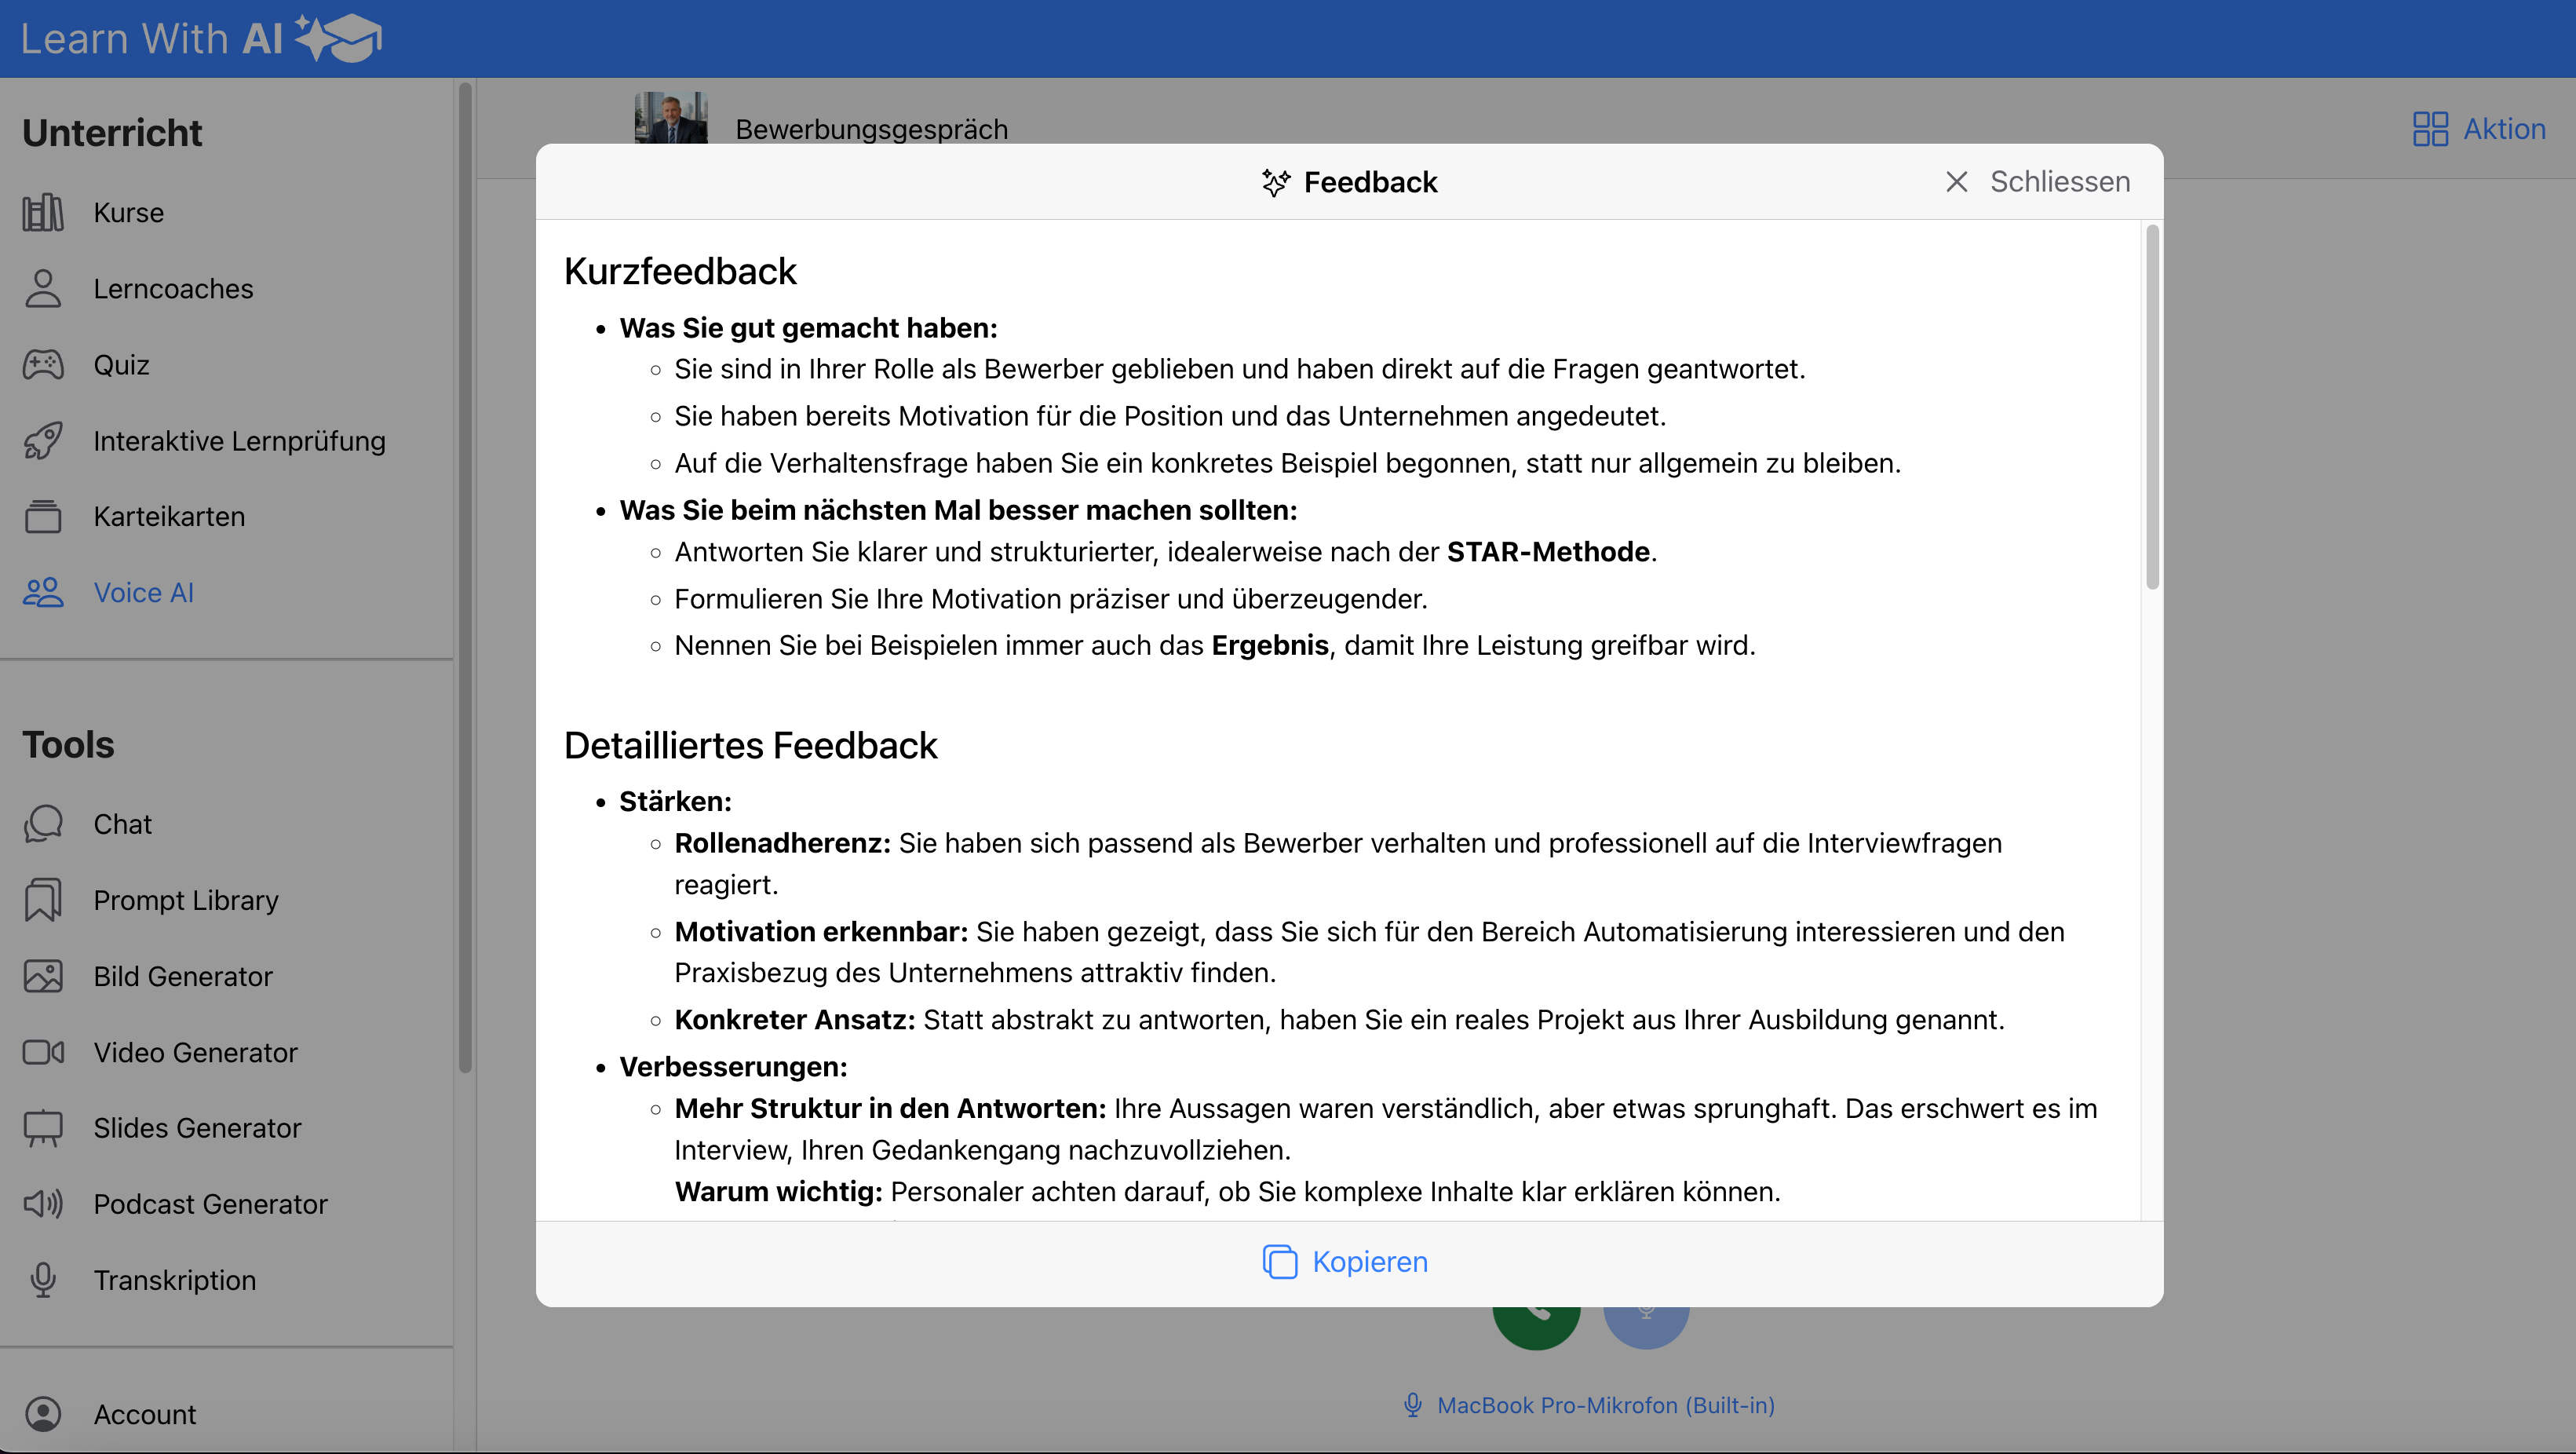Open the Podcast Generator speaker icon
Screen dimensions: 2576x1454
pyautogui.click(x=43, y=1204)
